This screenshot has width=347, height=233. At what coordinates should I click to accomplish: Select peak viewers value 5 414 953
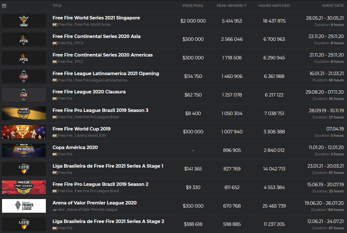point(232,21)
